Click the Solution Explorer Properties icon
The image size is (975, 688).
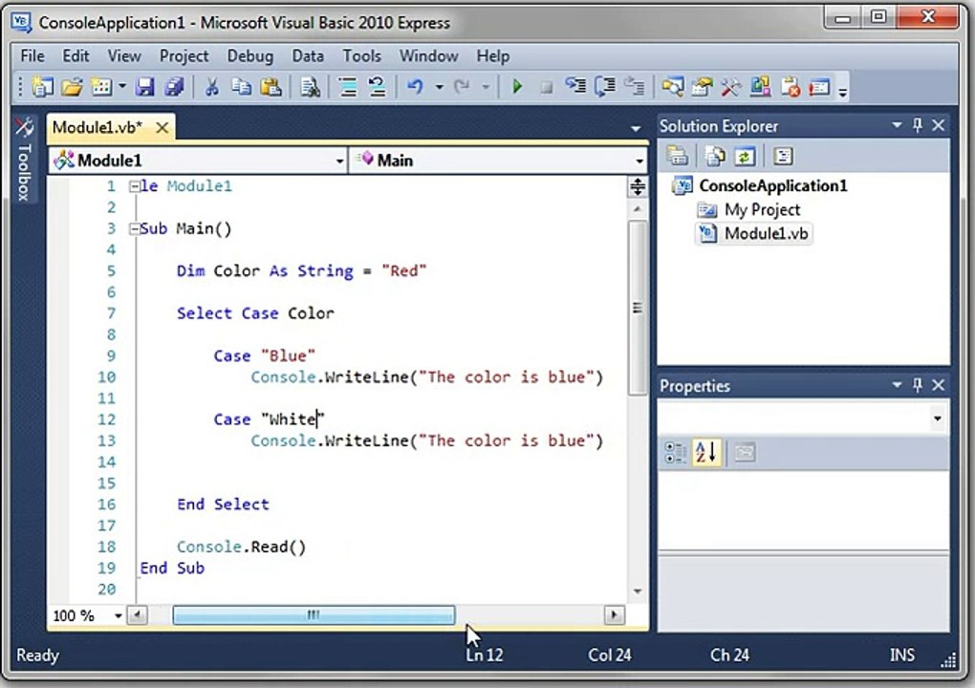[x=678, y=156]
